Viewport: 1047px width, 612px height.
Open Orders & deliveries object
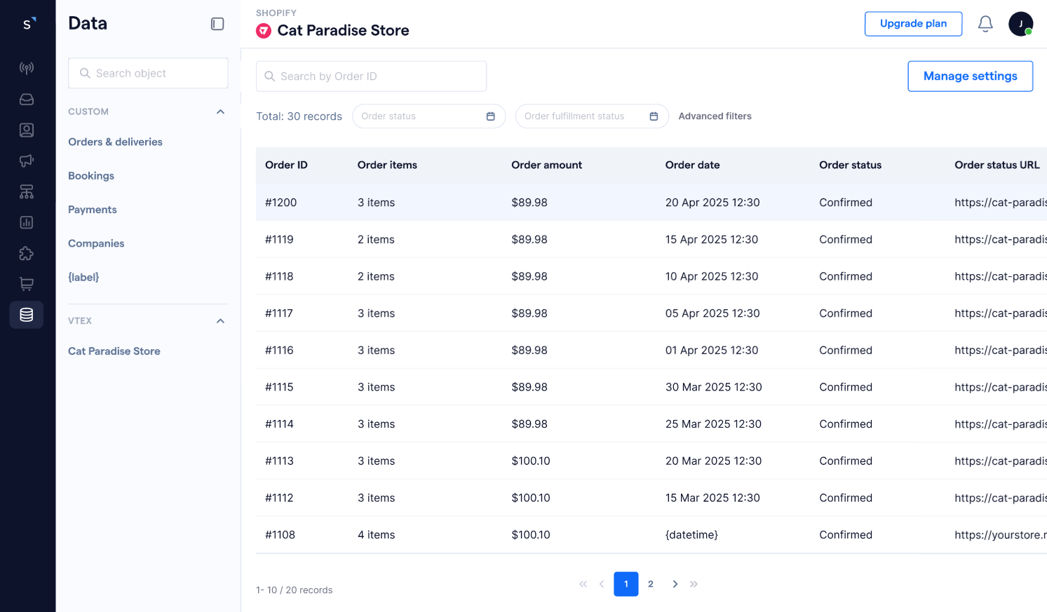pyautogui.click(x=115, y=142)
